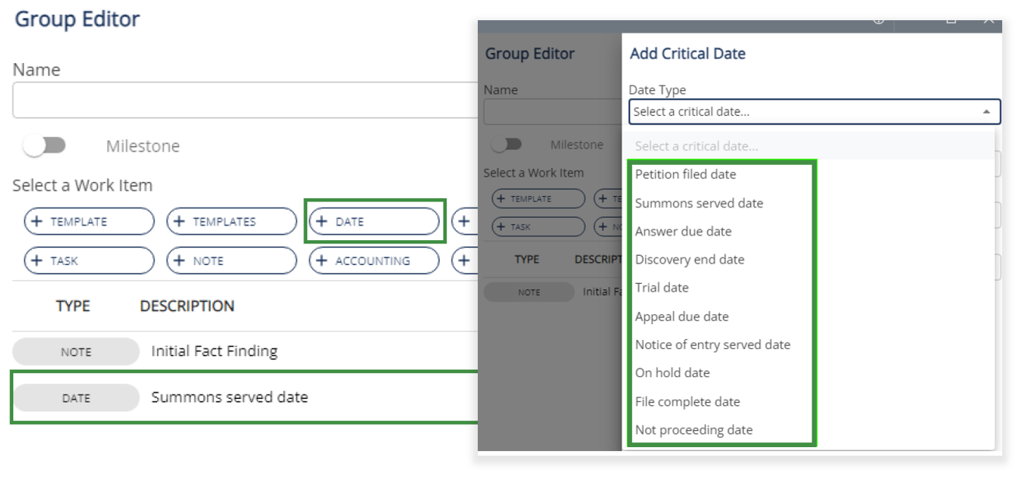Select 'Answer due date' option

coord(683,231)
